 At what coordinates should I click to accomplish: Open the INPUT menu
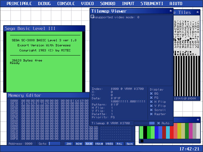coord(128,3)
